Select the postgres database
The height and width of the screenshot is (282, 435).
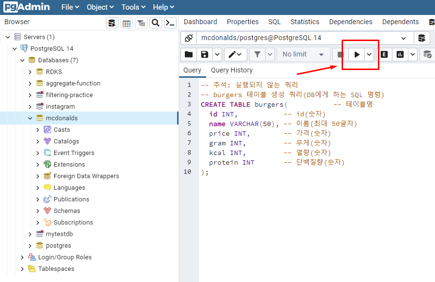[x=59, y=246]
